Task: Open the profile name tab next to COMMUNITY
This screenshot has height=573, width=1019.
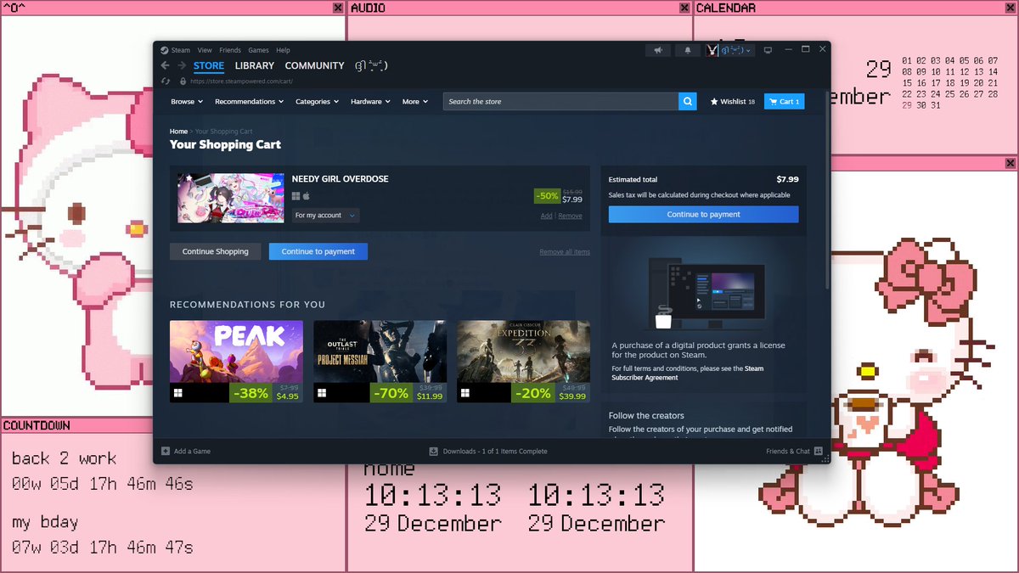Action: (x=371, y=66)
